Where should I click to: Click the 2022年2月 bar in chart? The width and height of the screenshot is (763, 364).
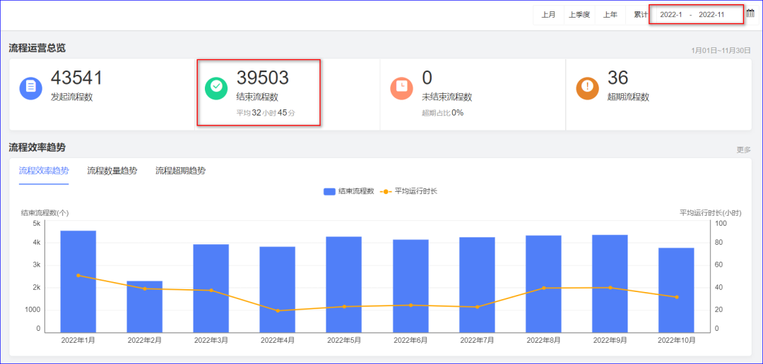coord(145,307)
